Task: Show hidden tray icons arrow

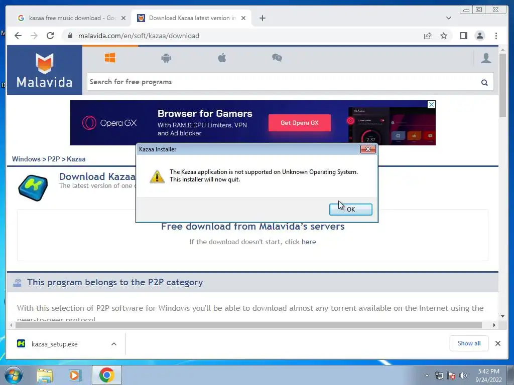Action: pyautogui.click(x=427, y=375)
